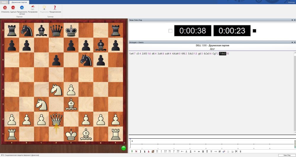Close the clock panel with its X
This screenshot has width=296, height=157.
(295, 20)
